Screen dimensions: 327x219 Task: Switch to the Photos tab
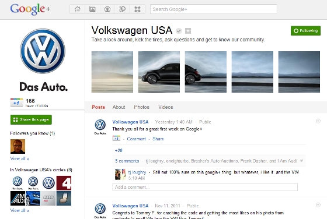coord(141,107)
